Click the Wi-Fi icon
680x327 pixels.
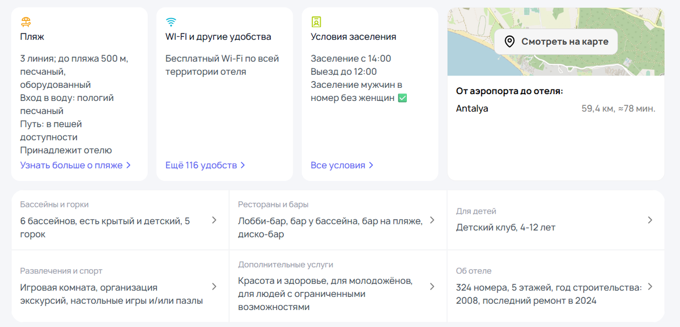171,22
